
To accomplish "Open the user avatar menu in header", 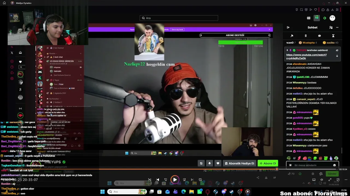I will [332, 18].
